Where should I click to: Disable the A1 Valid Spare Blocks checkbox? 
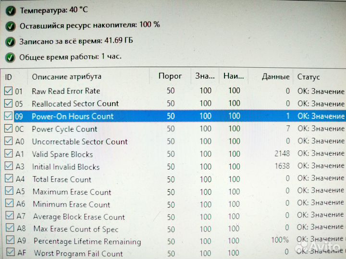pos(8,154)
